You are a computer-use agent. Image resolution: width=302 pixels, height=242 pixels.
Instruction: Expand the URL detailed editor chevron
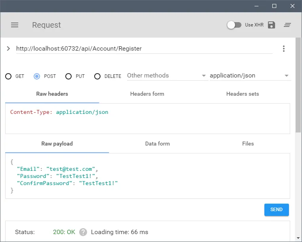[8, 49]
